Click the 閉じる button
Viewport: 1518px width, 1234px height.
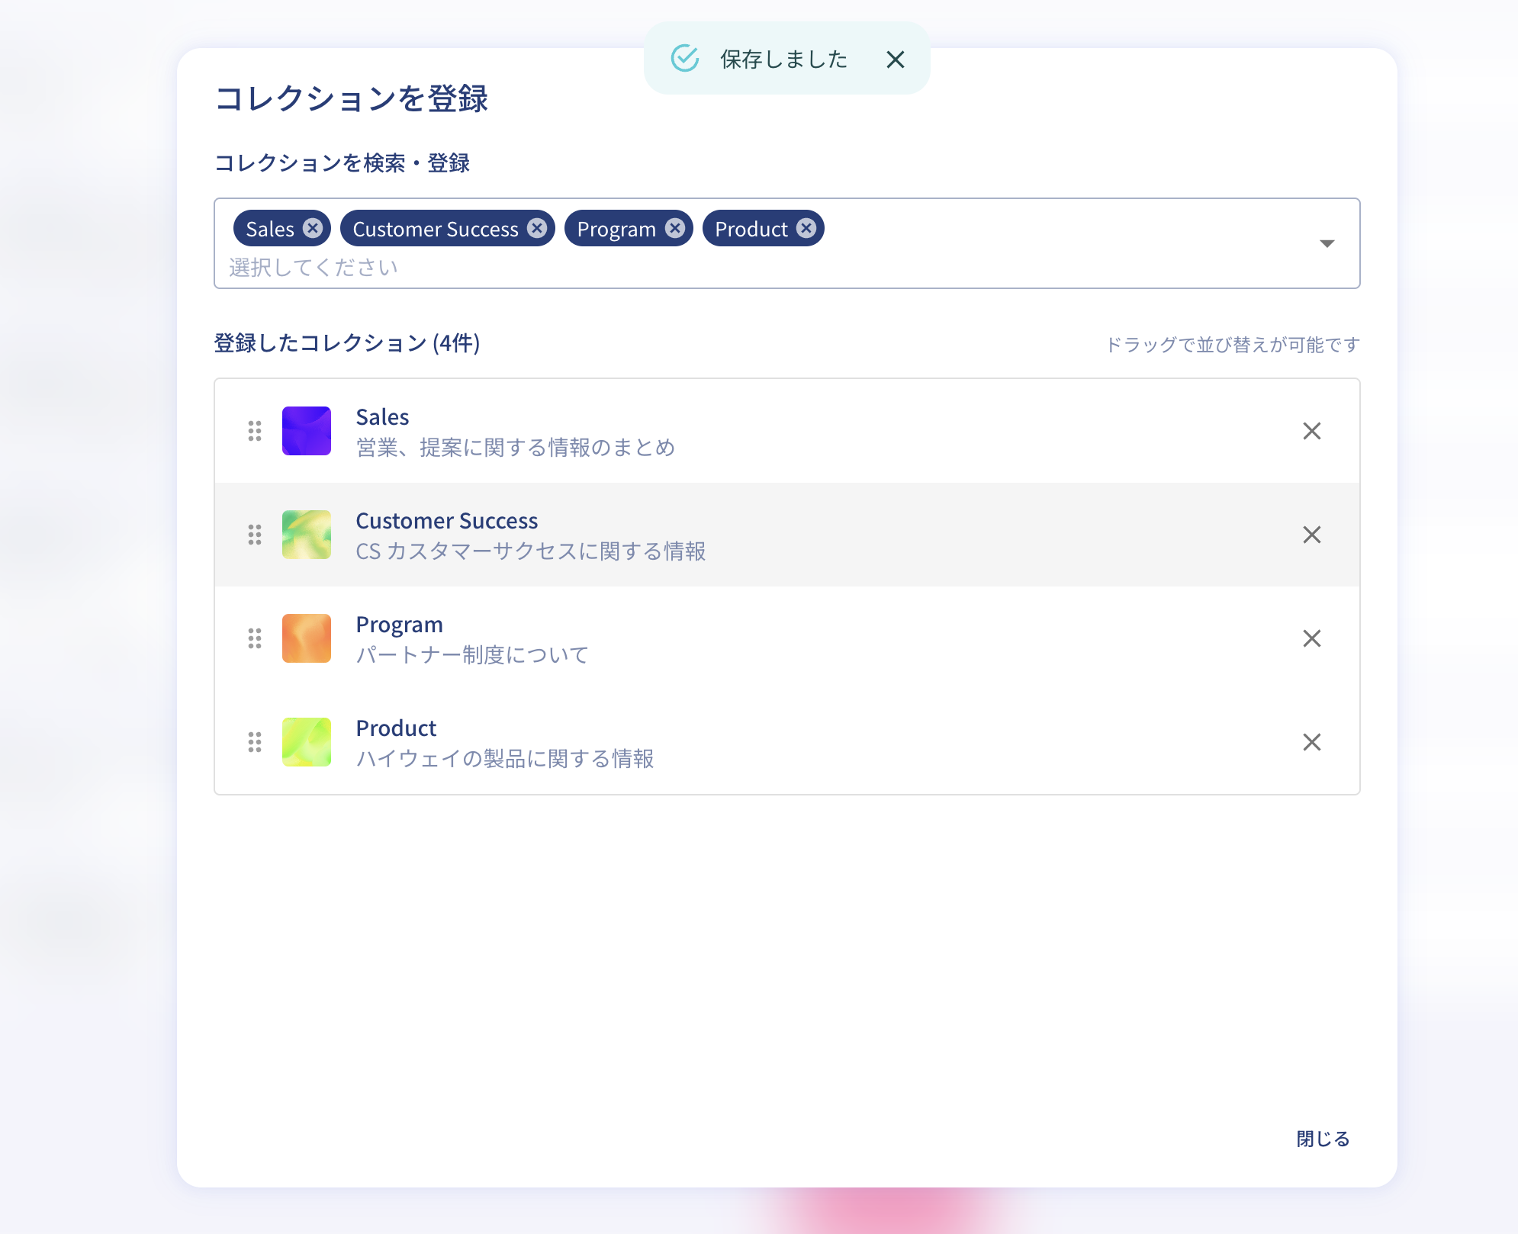click(1323, 1139)
